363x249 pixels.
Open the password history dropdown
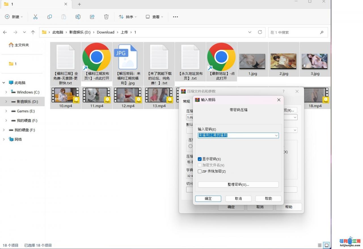276,135
